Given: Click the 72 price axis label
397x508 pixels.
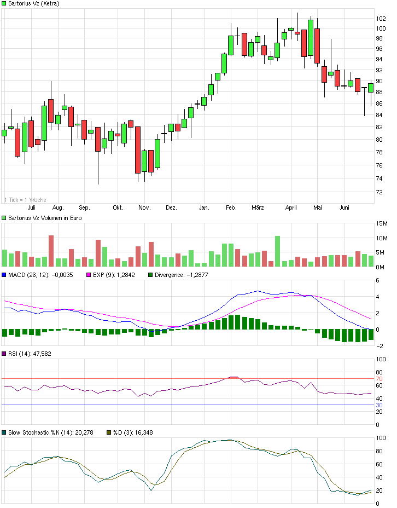Looking at the screenshot, I should pos(379,192).
